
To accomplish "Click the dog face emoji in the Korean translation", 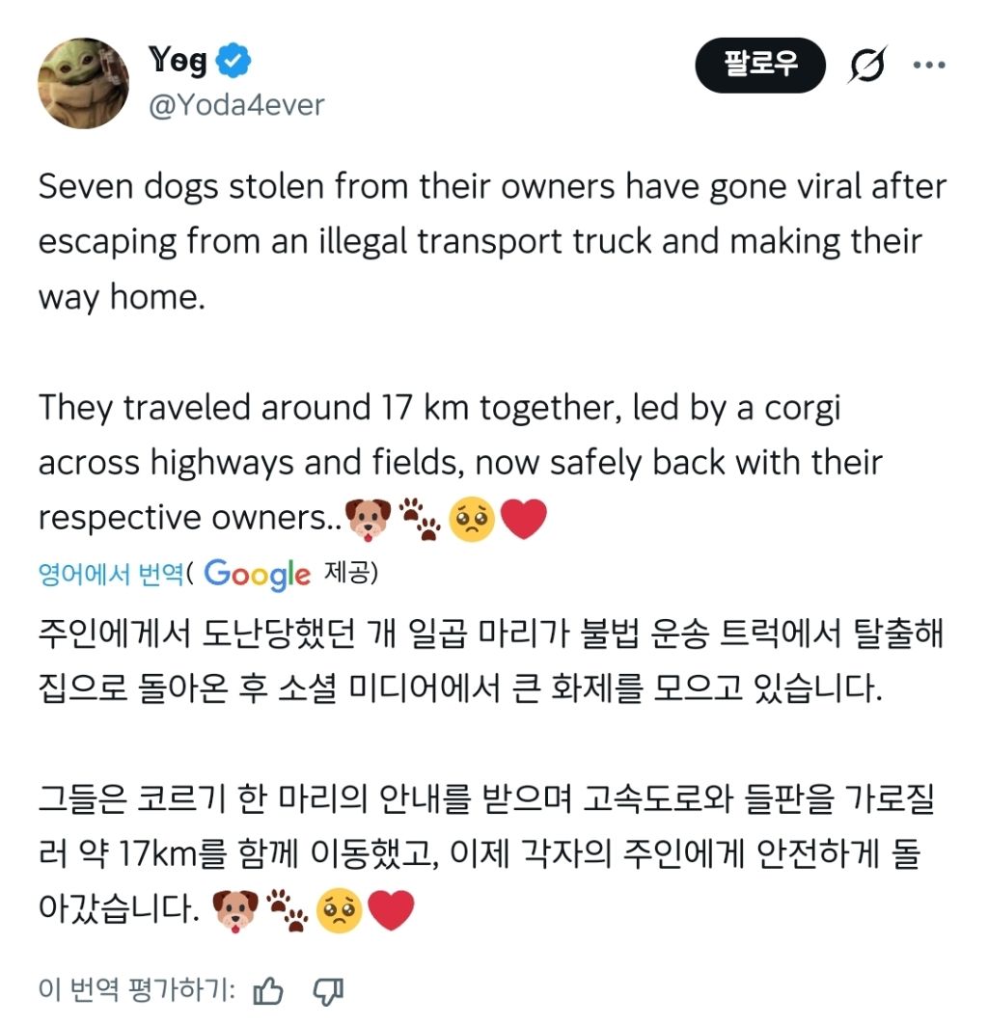I will 235,910.
